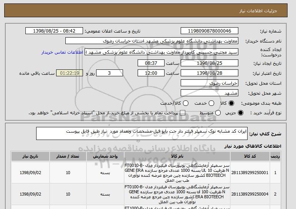Select the خدمت radio button

click(211, 103)
